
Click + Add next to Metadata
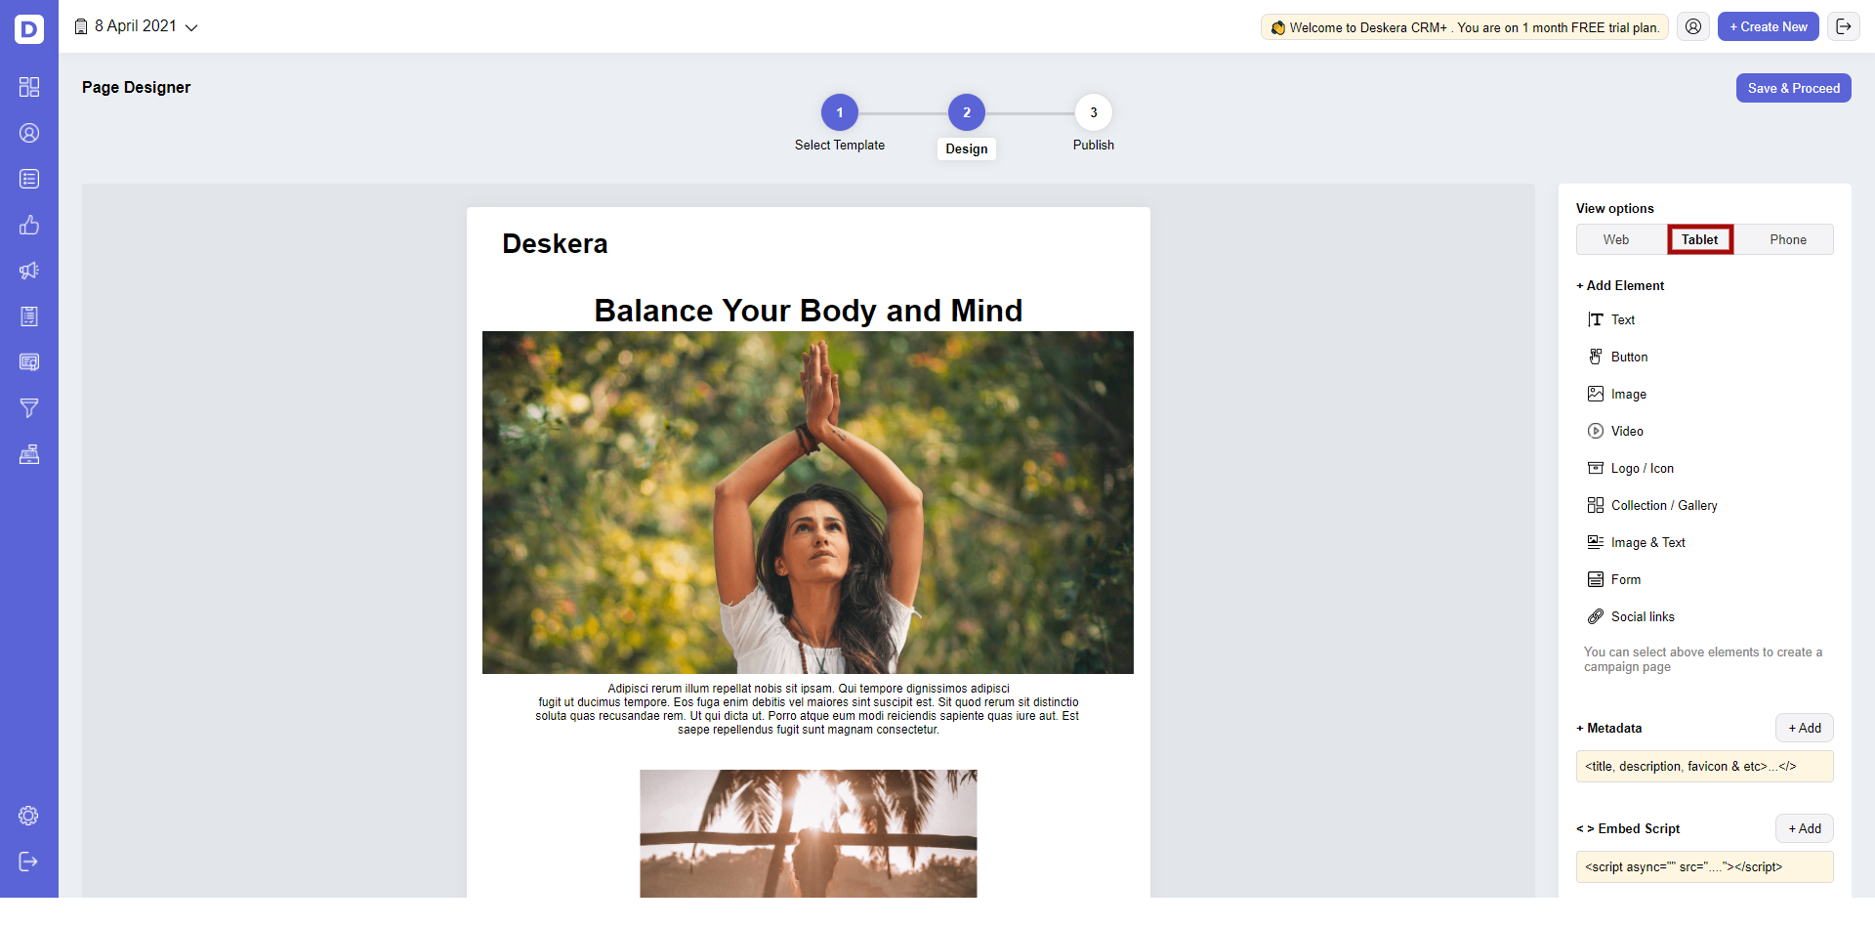pyautogui.click(x=1805, y=728)
